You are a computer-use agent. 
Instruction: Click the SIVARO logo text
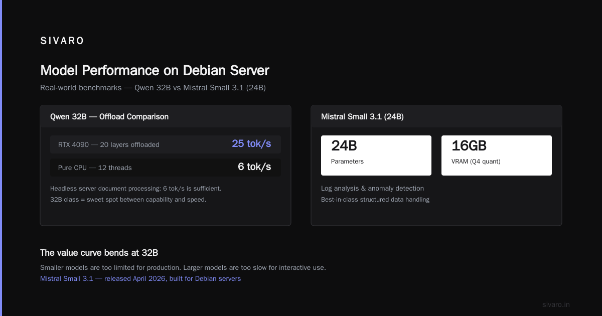[62, 41]
